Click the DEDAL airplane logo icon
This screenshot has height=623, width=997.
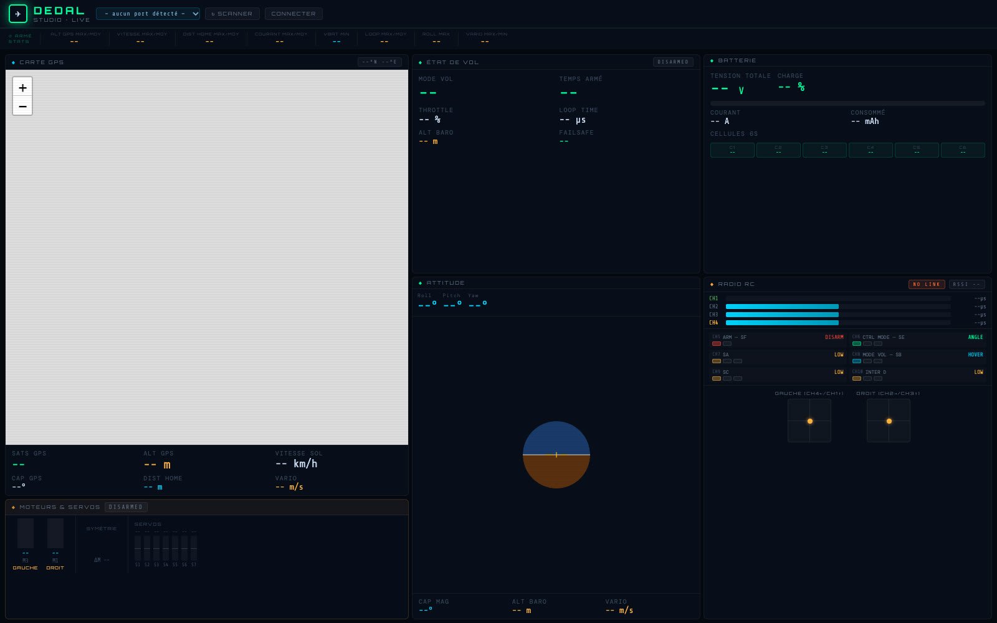pos(18,14)
